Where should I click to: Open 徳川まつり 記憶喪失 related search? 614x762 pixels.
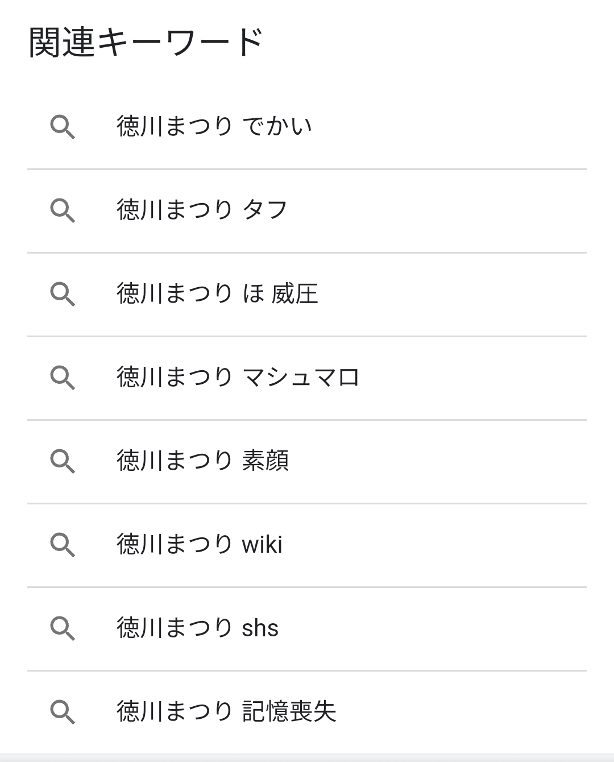(x=226, y=711)
